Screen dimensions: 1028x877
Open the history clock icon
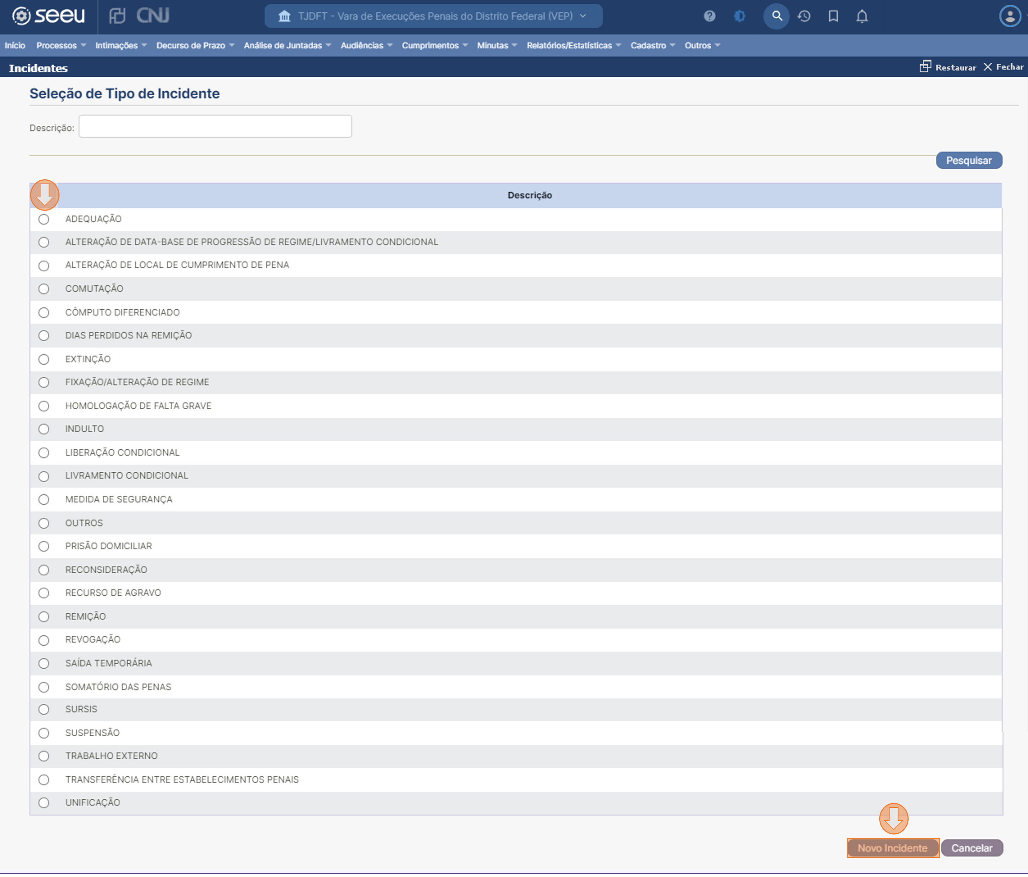[804, 16]
